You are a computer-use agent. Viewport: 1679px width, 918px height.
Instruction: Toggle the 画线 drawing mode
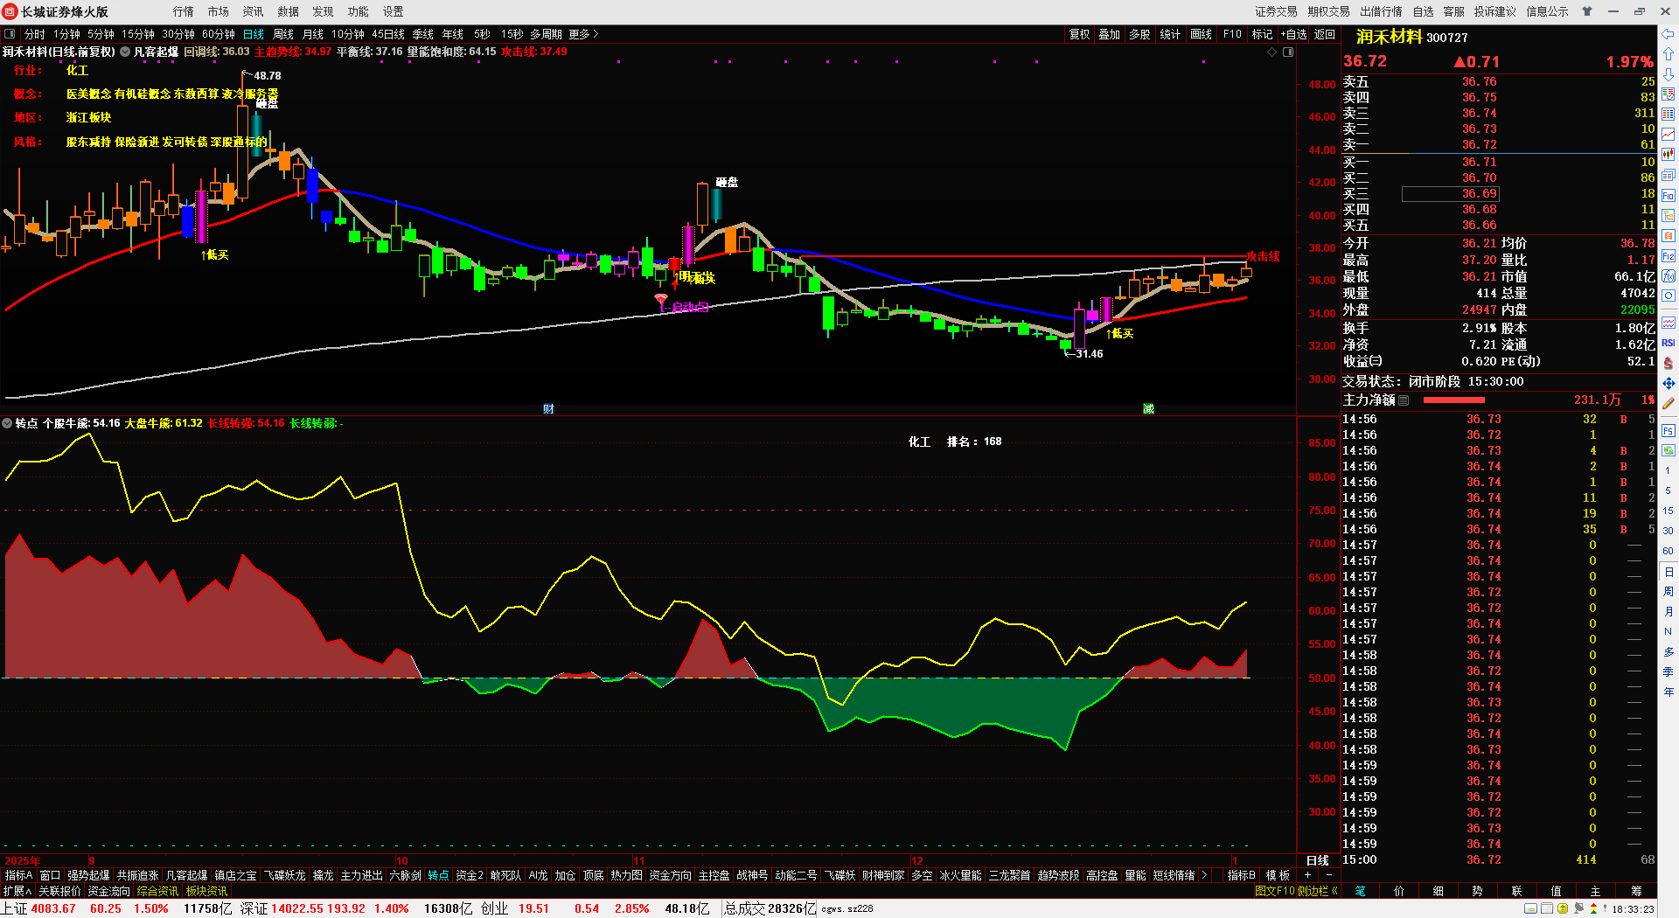point(1202,34)
